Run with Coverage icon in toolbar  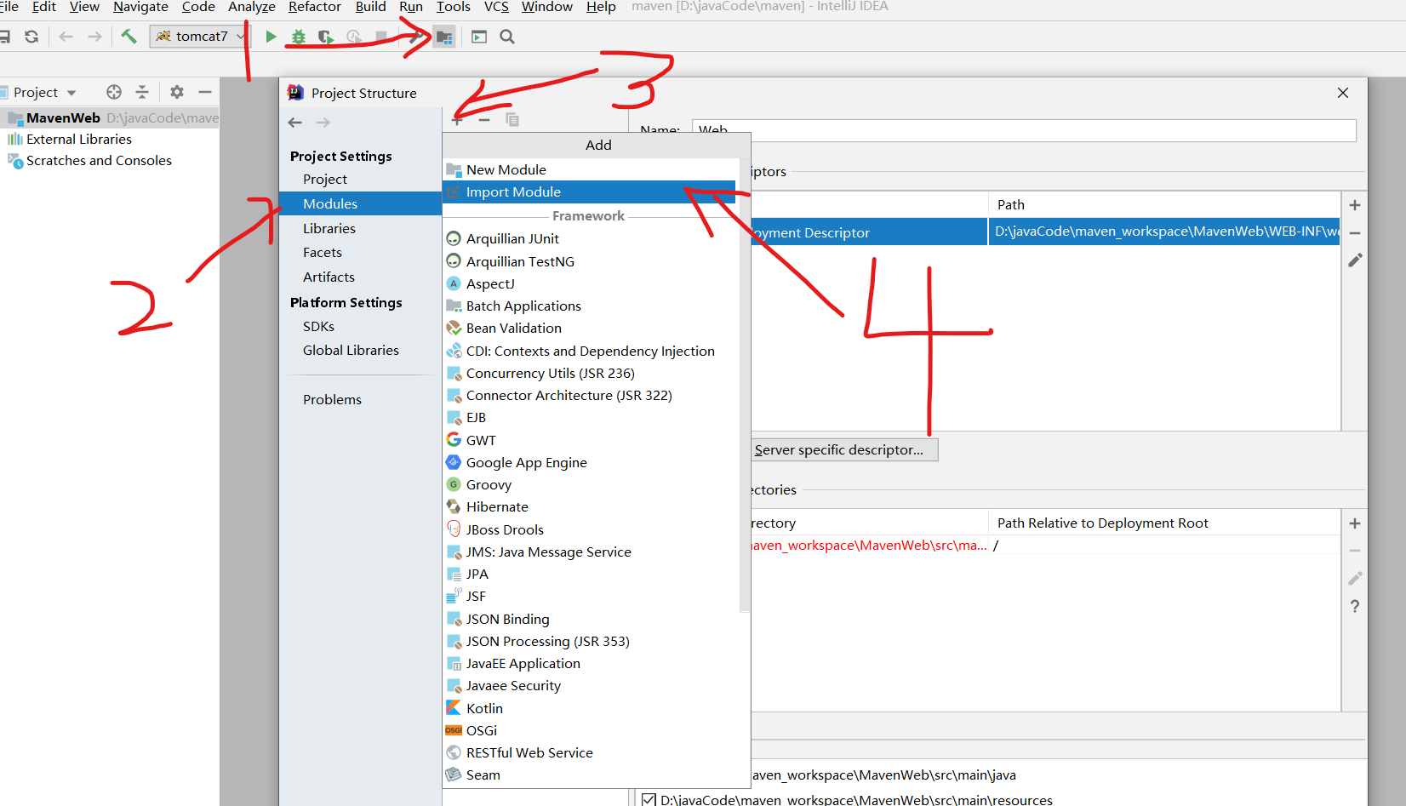point(325,37)
